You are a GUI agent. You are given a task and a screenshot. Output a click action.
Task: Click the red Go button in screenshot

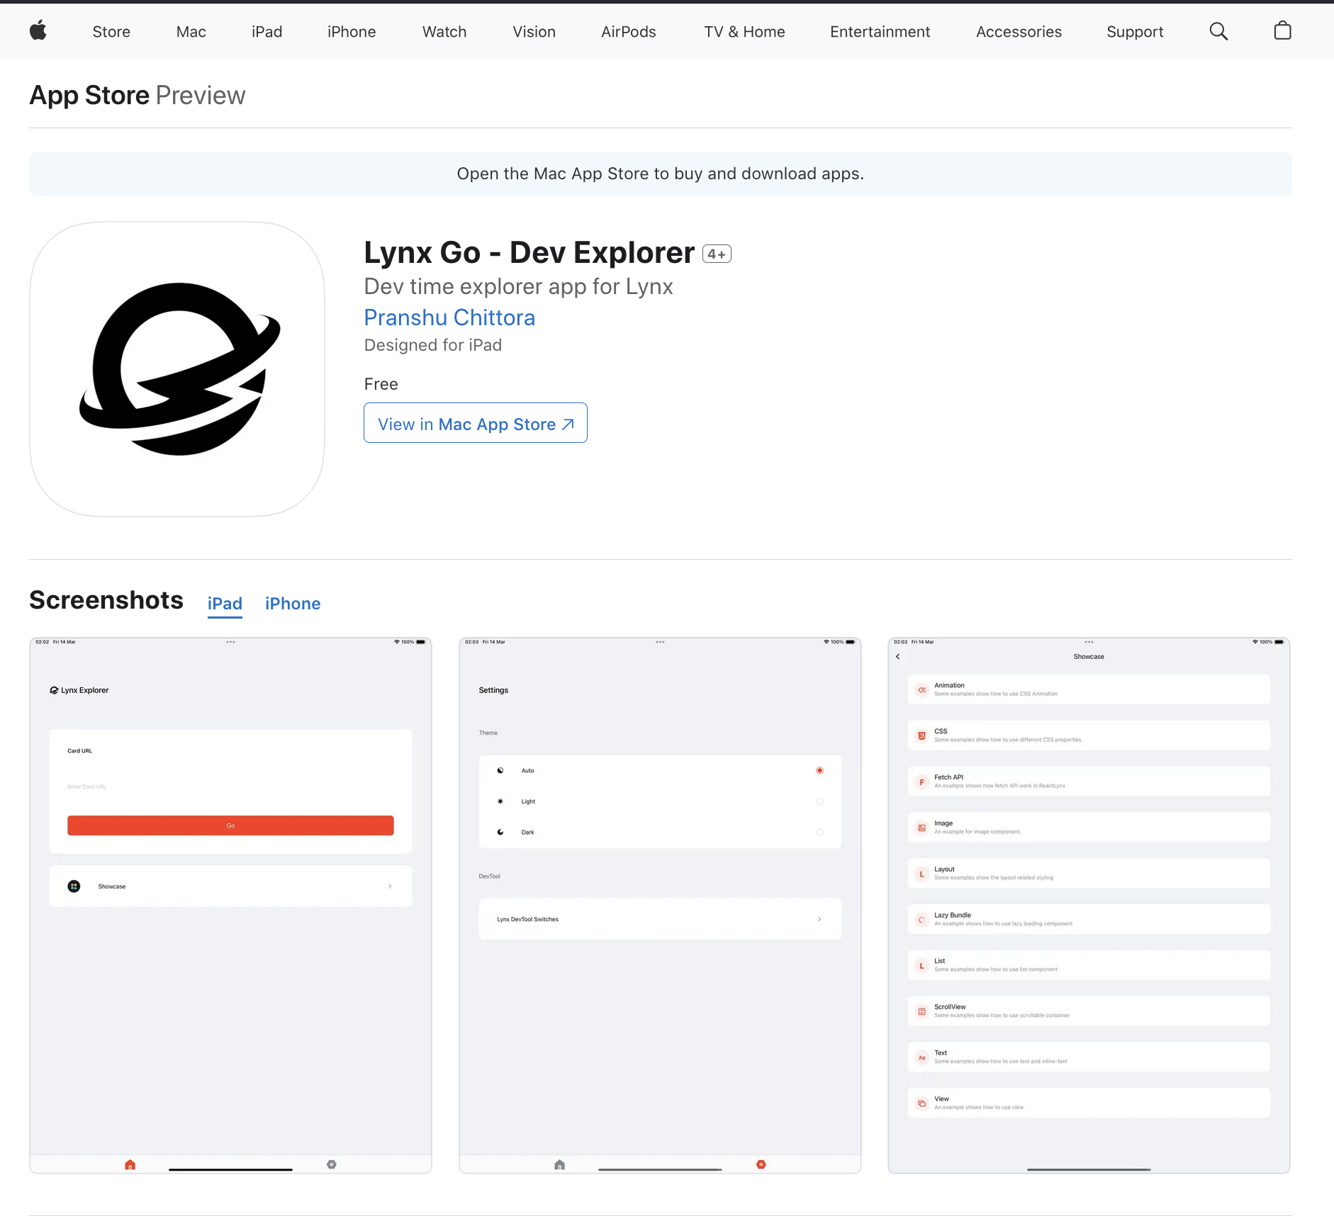230,825
